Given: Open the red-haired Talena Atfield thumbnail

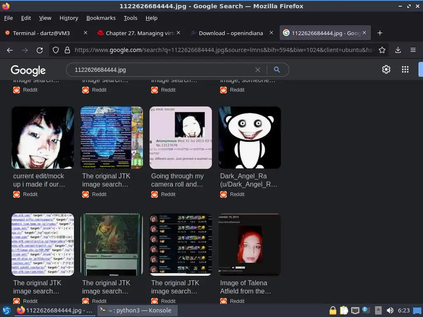Looking at the screenshot, I should tap(250, 244).
